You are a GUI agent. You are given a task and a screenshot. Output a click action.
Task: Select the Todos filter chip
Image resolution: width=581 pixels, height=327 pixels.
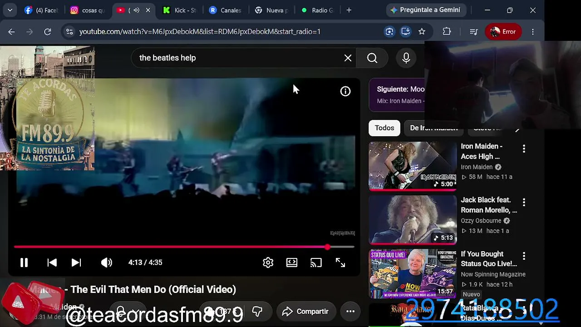click(x=384, y=128)
